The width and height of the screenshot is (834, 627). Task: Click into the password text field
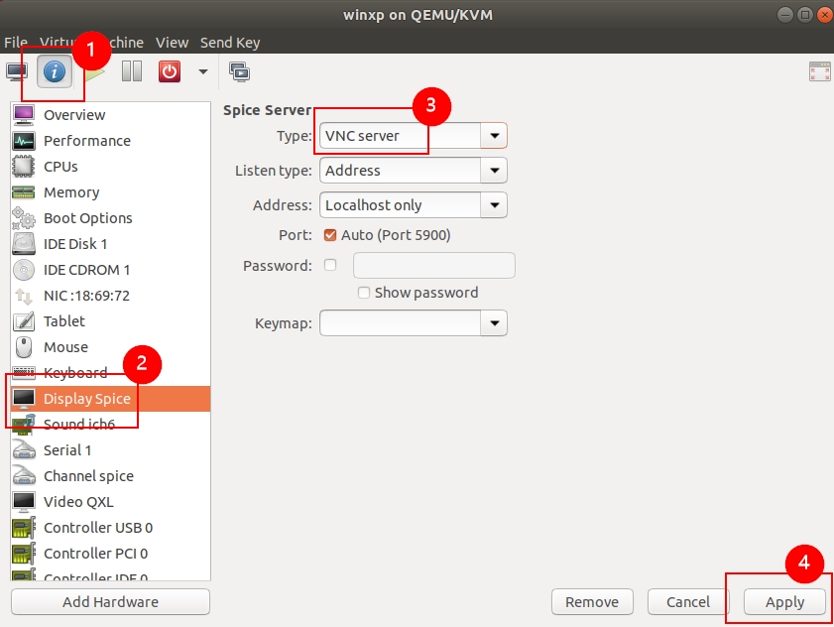433,266
